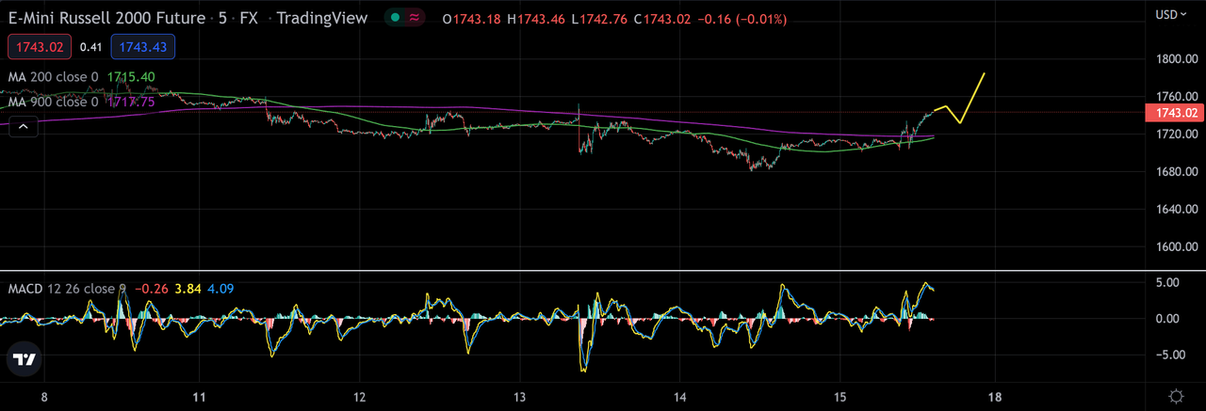Open the chart settings gear icon
This screenshot has height=411, width=1206.
pyautogui.click(x=1175, y=396)
